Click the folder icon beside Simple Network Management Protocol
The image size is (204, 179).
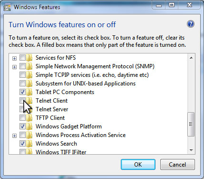[x=29, y=66]
